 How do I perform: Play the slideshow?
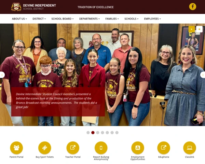[x=192, y=29]
